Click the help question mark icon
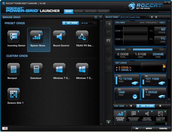The width and height of the screenshot is (172, 132). [108, 122]
